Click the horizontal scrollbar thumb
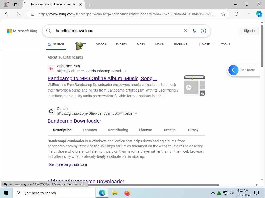 pos(154,185)
